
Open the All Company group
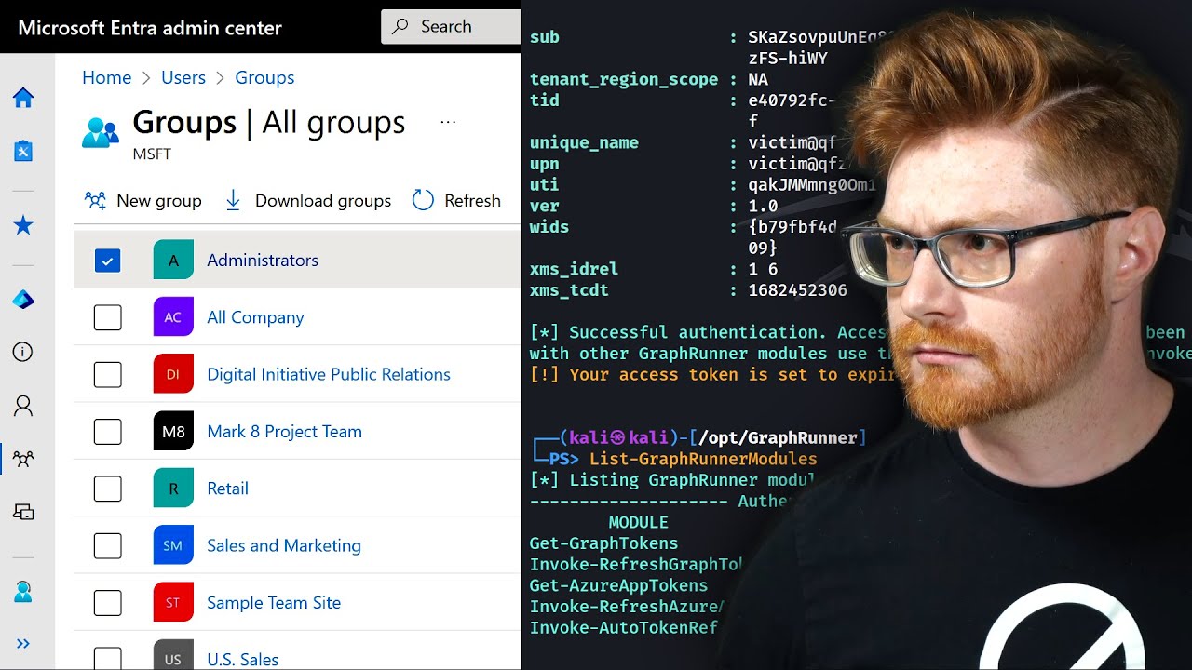click(255, 317)
